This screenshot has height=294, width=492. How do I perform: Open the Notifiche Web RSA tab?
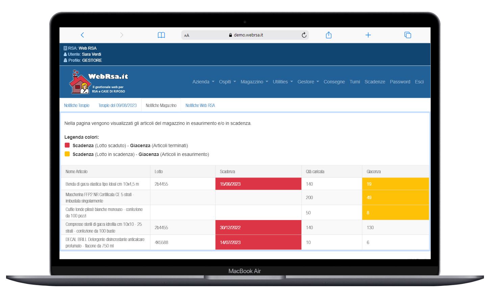click(200, 106)
